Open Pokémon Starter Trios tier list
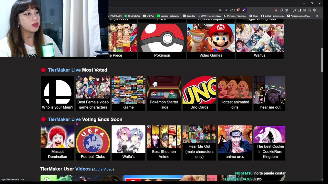 coord(164,93)
